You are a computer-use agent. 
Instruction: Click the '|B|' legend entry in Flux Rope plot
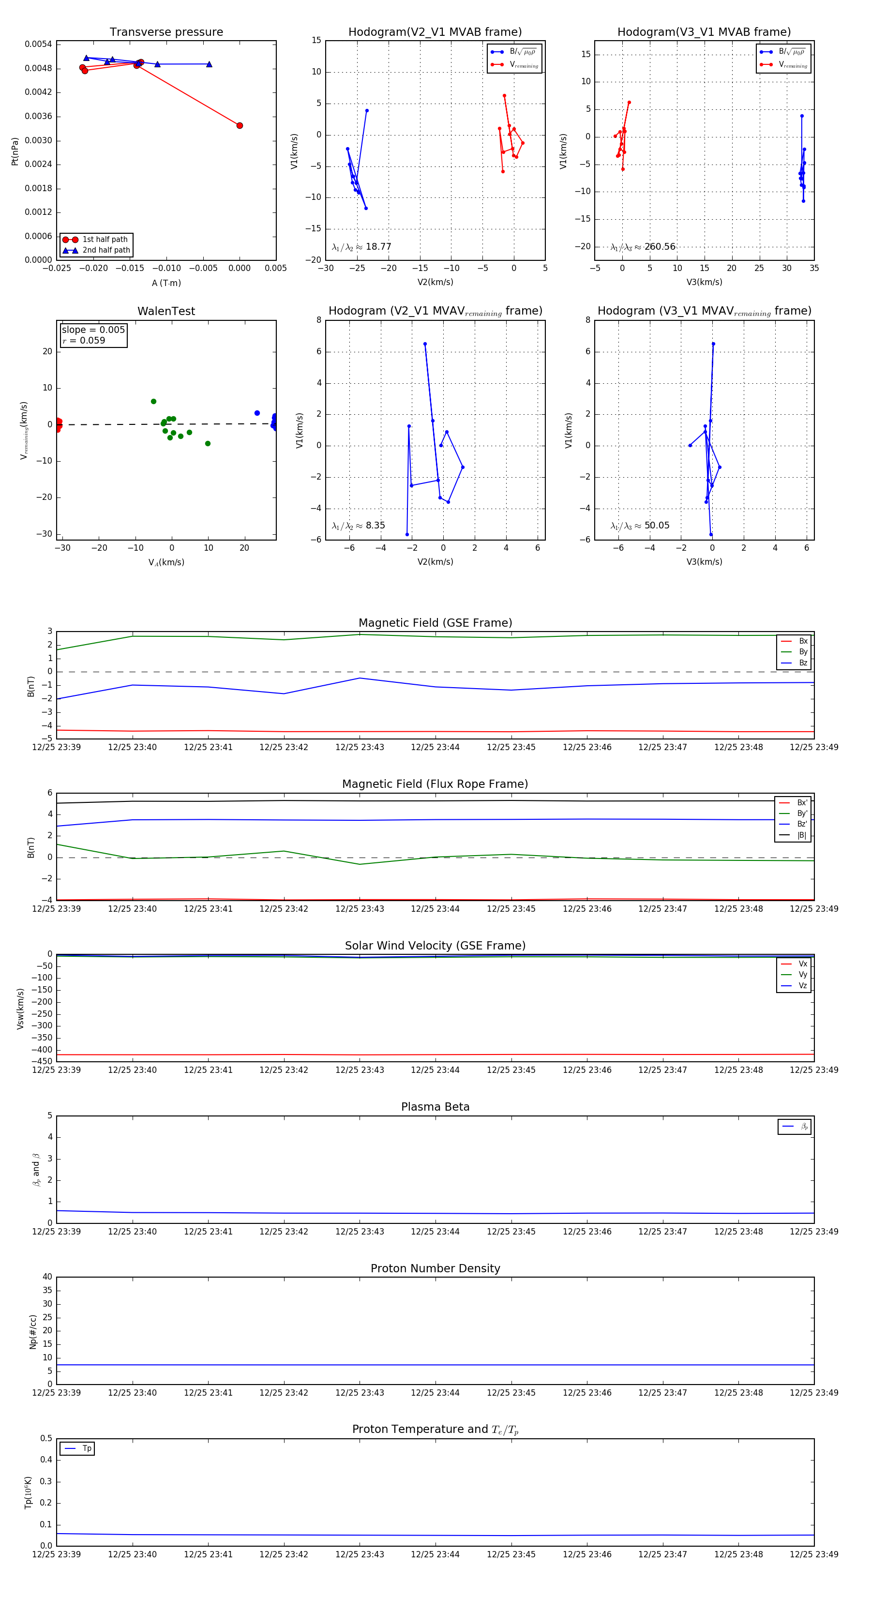[x=794, y=835]
